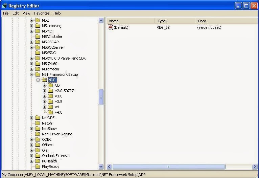This screenshot has height=178, width=259.
Task: Sort by the Name column header
Action: (131, 21)
